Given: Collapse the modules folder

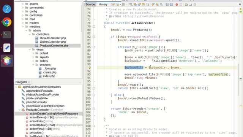Looking at the screenshot, I should (x=23, y=27).
